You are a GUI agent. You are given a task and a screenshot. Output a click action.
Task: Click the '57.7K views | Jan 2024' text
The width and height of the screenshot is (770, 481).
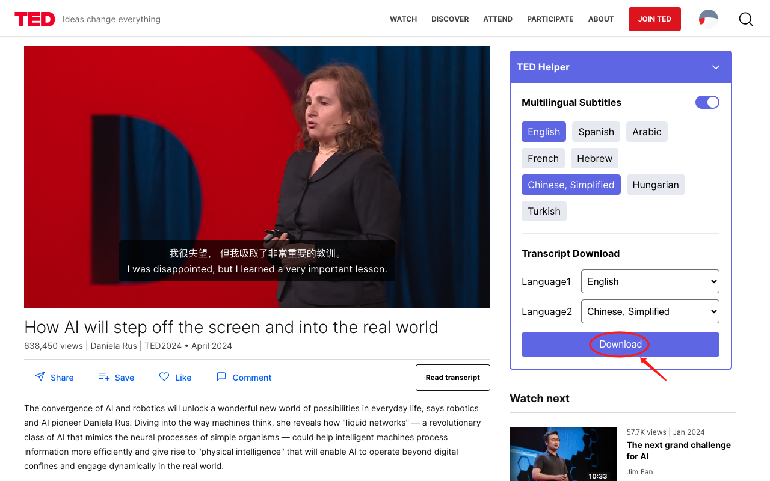tap(665, 432)
